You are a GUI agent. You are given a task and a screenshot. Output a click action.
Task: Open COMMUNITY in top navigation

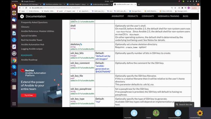click(x=148, y=16)
